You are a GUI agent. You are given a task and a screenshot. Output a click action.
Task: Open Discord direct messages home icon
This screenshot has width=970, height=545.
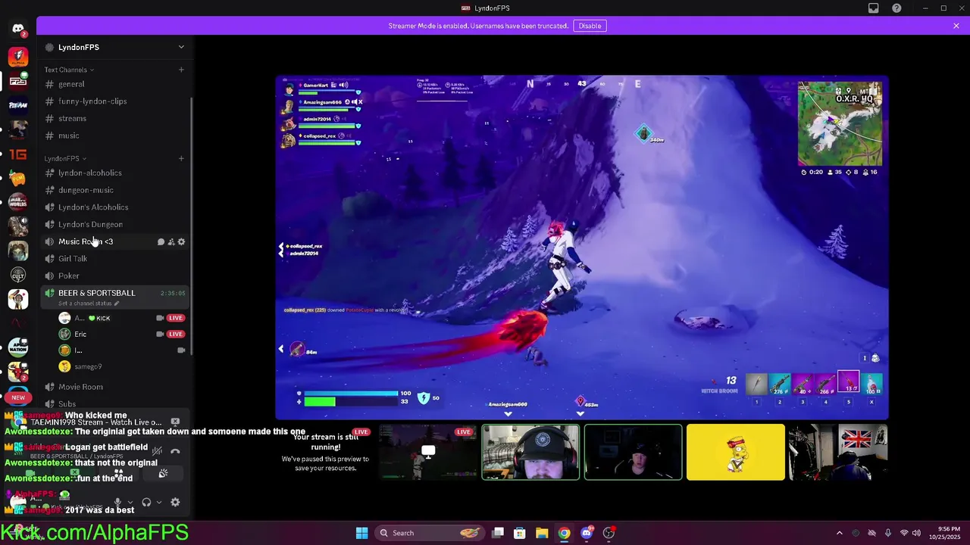coord(18,29)
